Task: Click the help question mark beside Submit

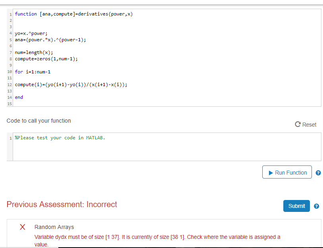Action: 316,206
